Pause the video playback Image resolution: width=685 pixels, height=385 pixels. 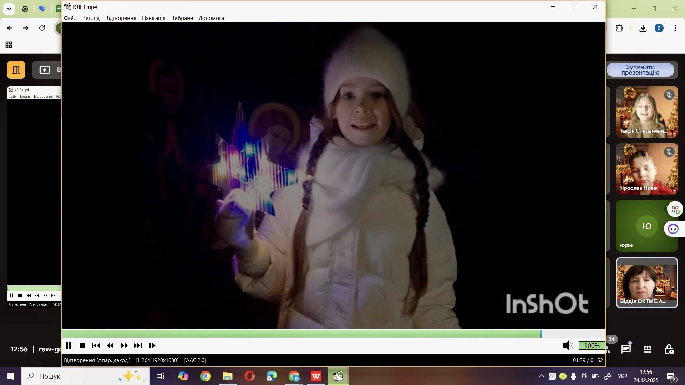(68, 345)
